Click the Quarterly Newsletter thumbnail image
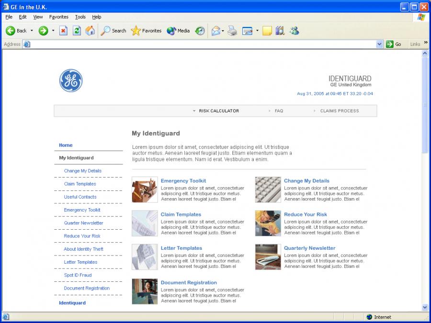The image size is (431, 323). tap(268, 257)
